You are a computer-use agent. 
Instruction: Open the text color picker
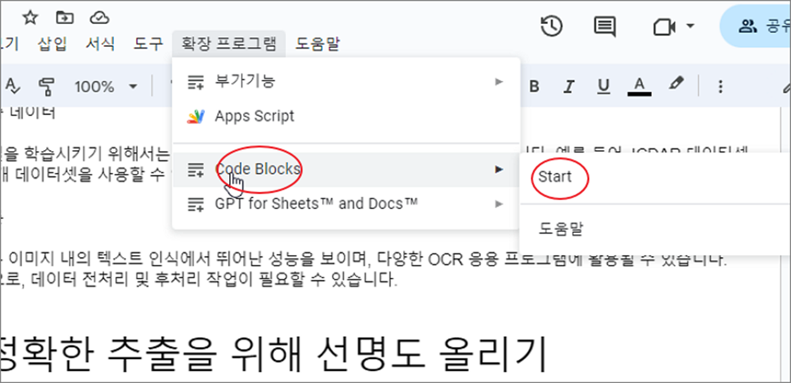(640, 86)
